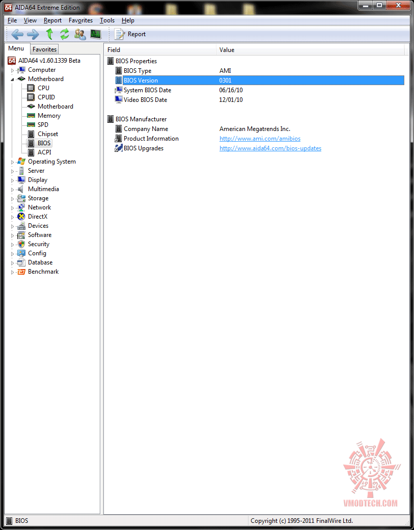Open the Favorites menu
This screenshot has height=530, width=414.
80,20
